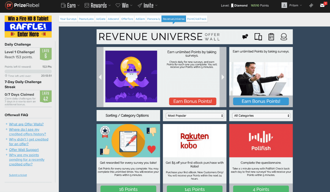
Task: Open the chat alert bubble icon
Action: point(245,37)
